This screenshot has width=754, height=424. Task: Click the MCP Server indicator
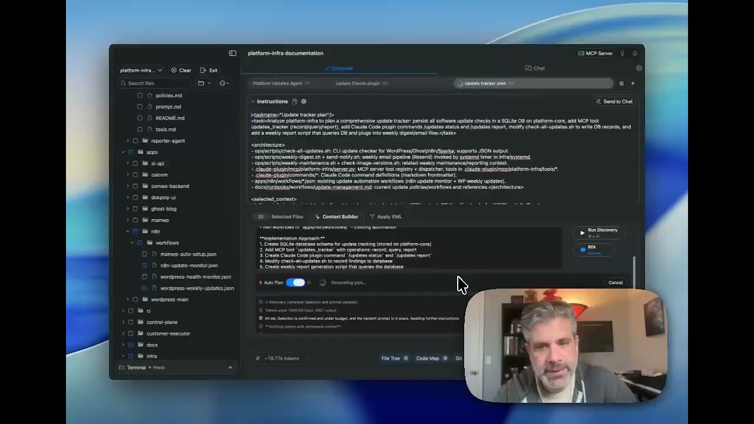click(595, 53)
